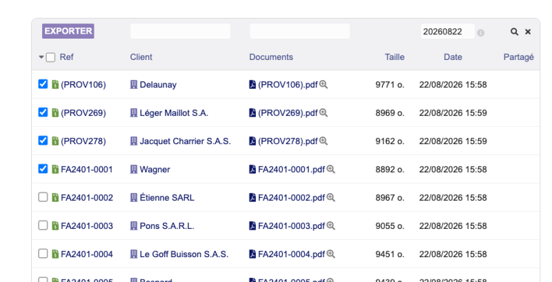Click company icon beside Le Goff Buisson S.A.S.
This screenshot has width=552, height=282.
[134, 254]
